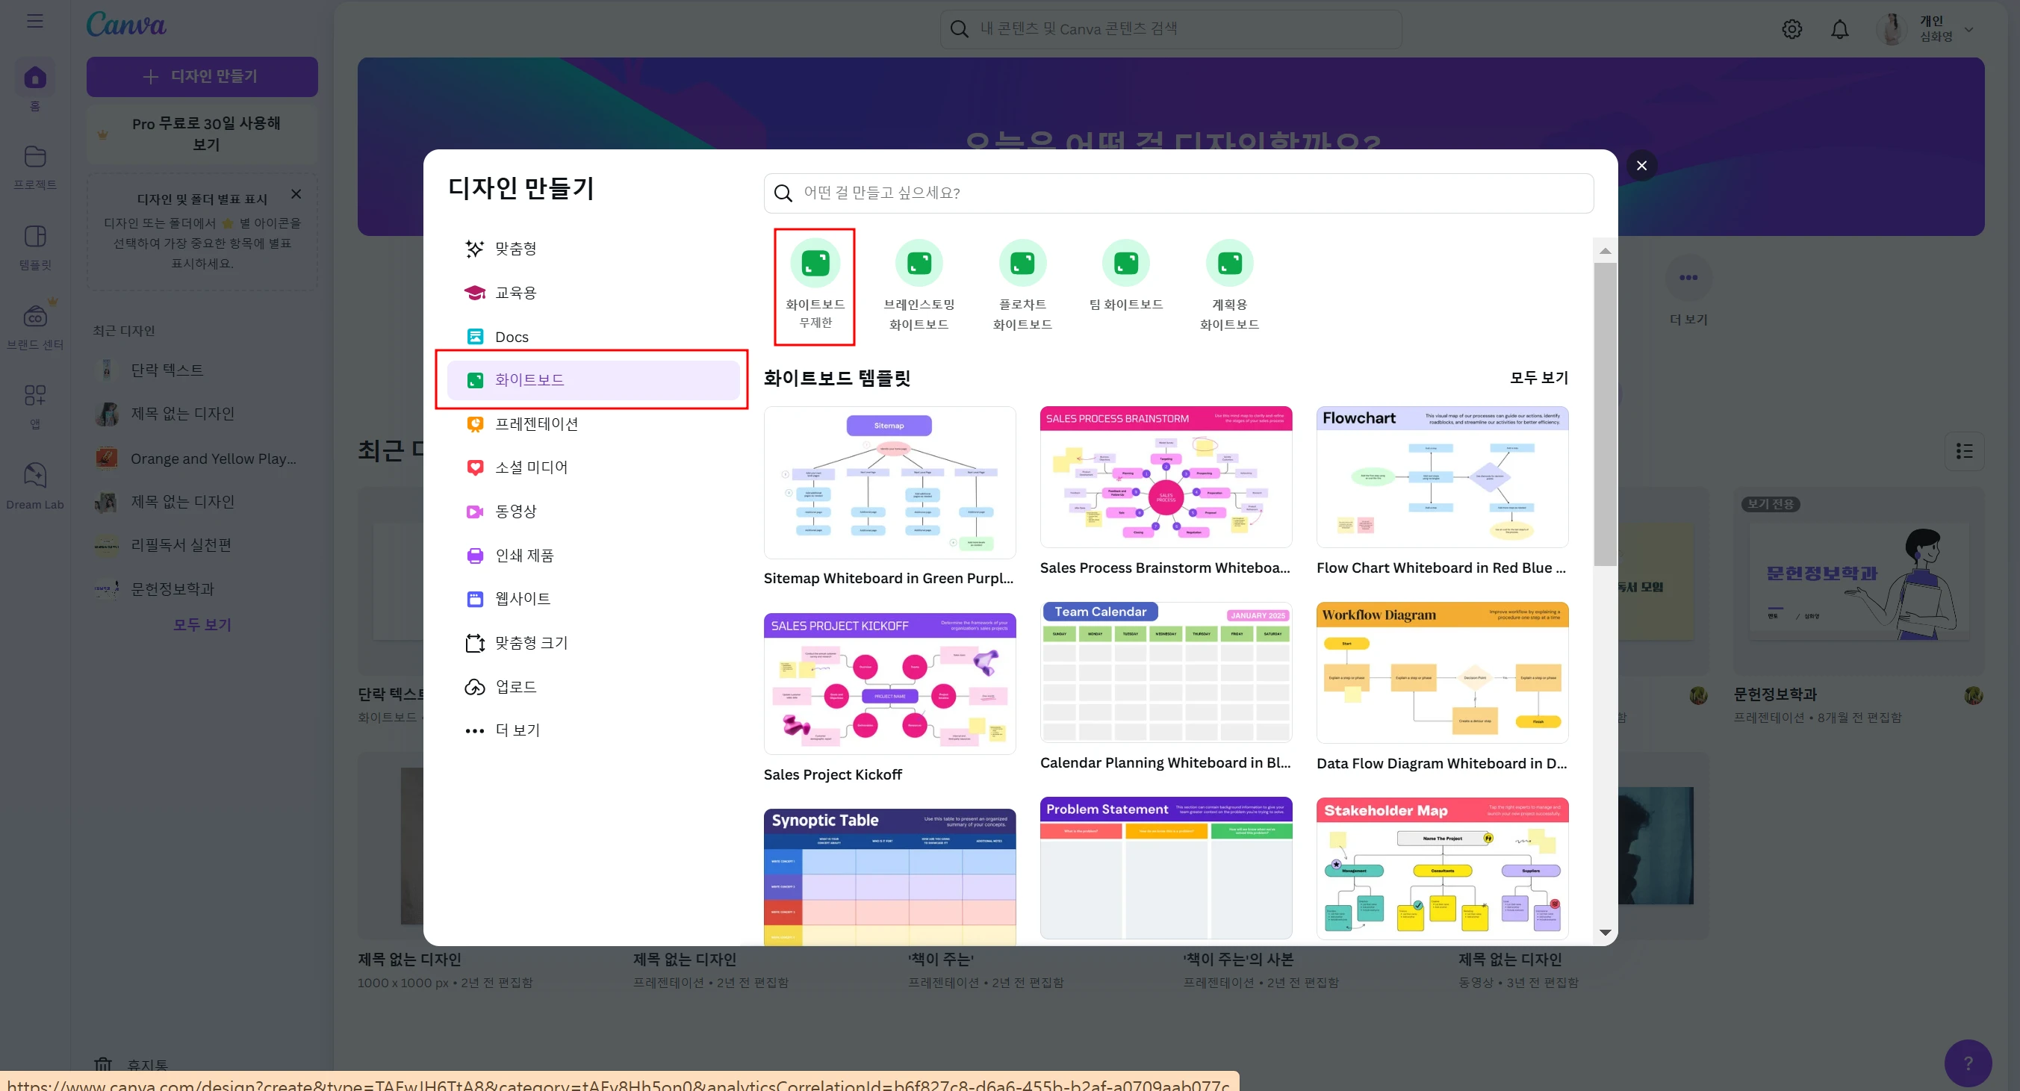This screenshot has width=2020, height=1091.
Task: Open Dream Lab icon in sidebar
Action: 34,475
